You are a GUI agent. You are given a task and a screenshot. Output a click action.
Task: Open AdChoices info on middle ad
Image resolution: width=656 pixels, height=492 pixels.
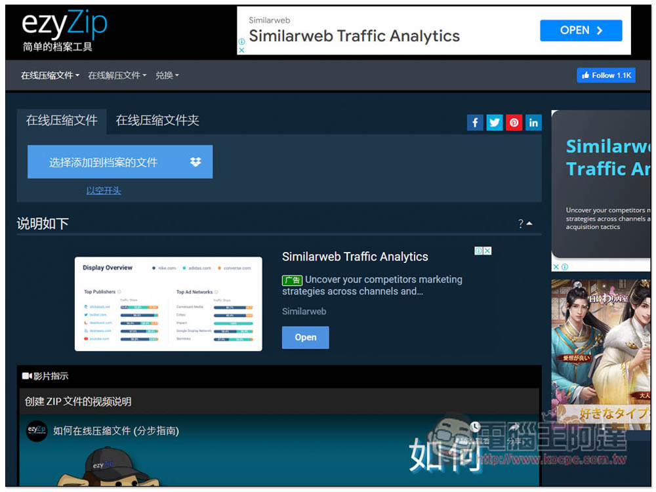coord(479,251)
